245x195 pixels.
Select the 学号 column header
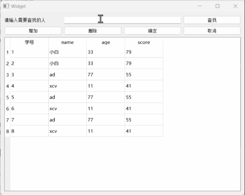point(29,42)
